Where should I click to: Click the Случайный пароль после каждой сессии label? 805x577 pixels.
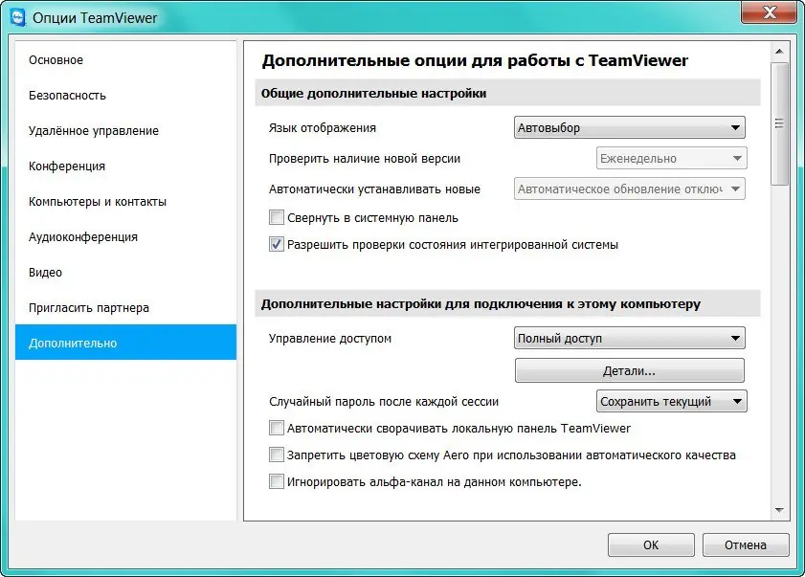(x=384, y=402)
